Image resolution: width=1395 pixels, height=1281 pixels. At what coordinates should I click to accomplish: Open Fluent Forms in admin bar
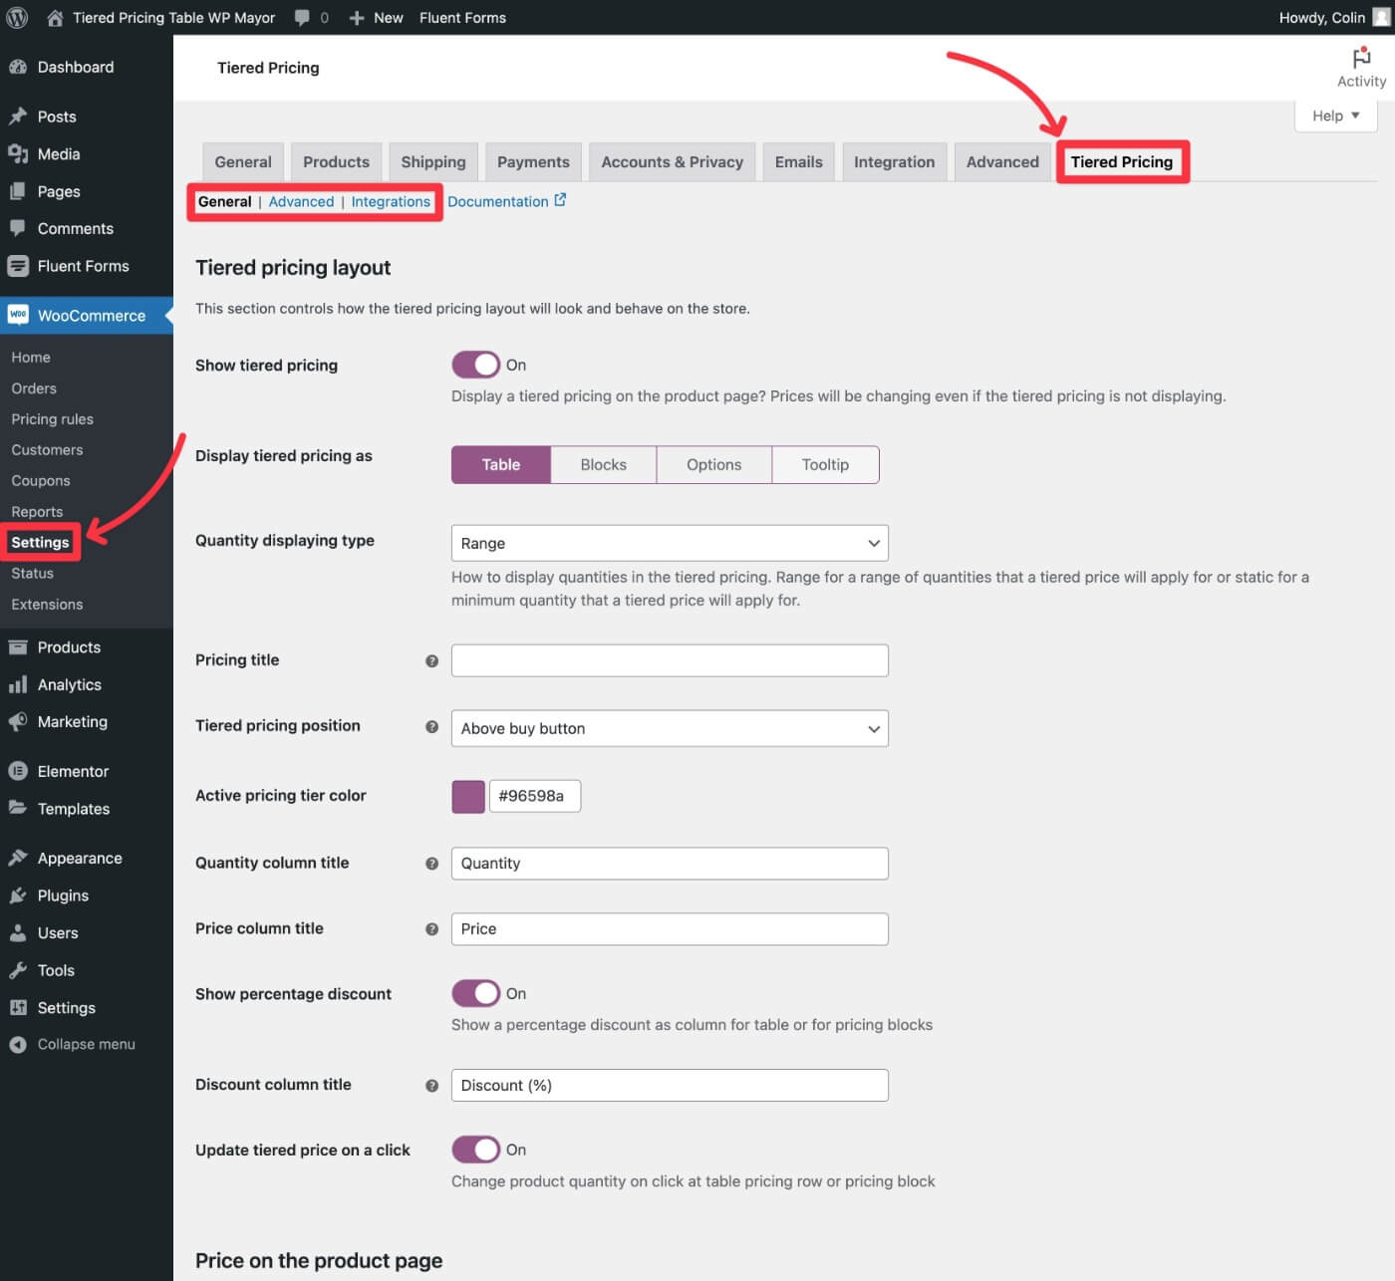click(462, 18)
